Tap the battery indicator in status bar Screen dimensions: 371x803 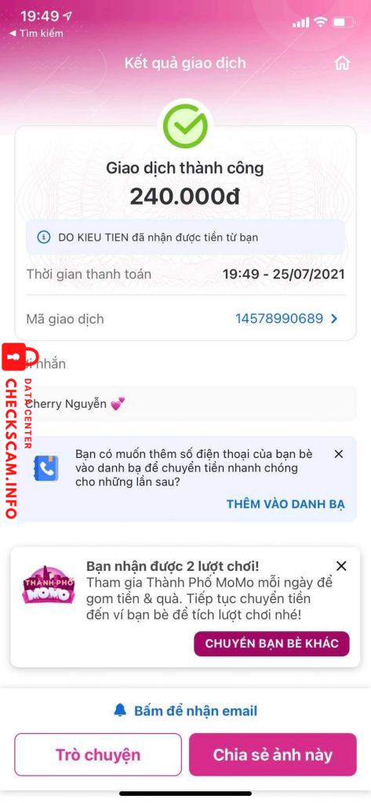[344, 22]
